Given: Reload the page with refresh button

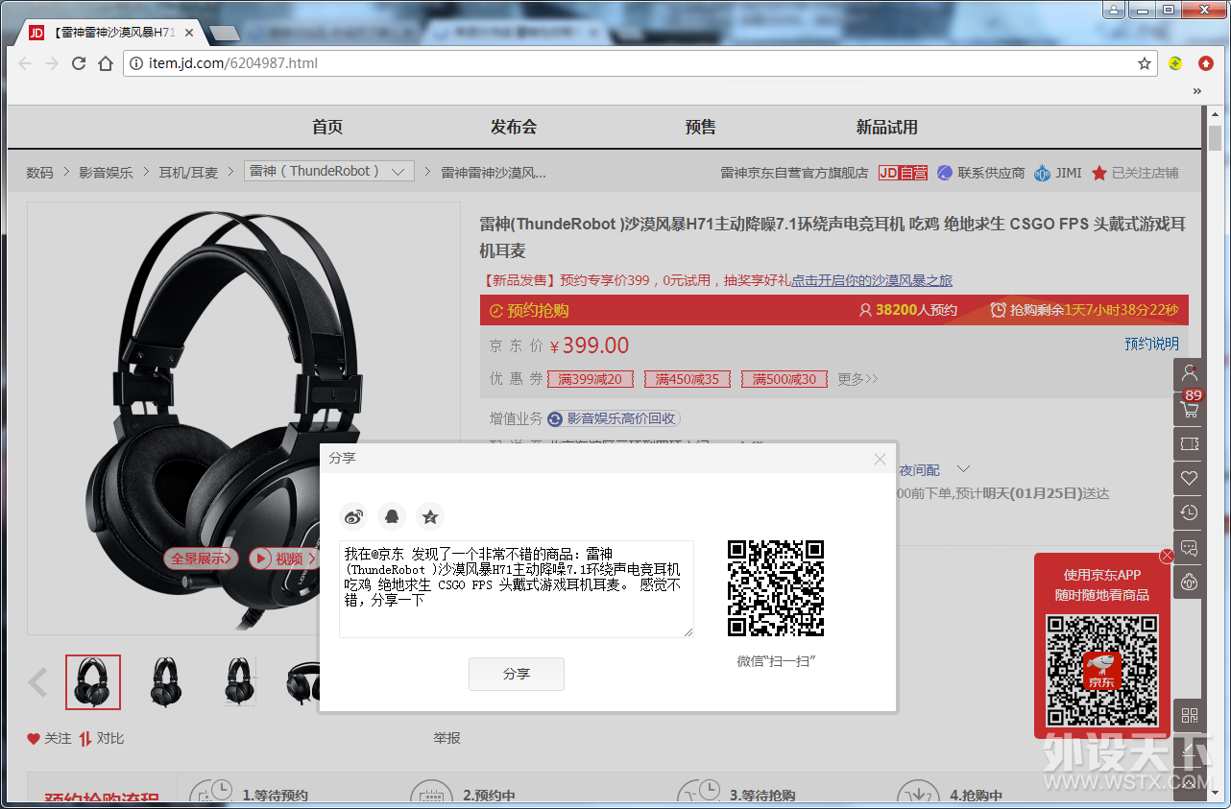Looking at the screenshot, I should point(79,63).
